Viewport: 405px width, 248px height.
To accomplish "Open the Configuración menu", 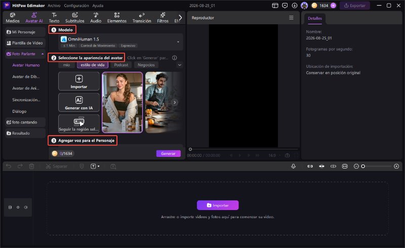I will [76, 6].
